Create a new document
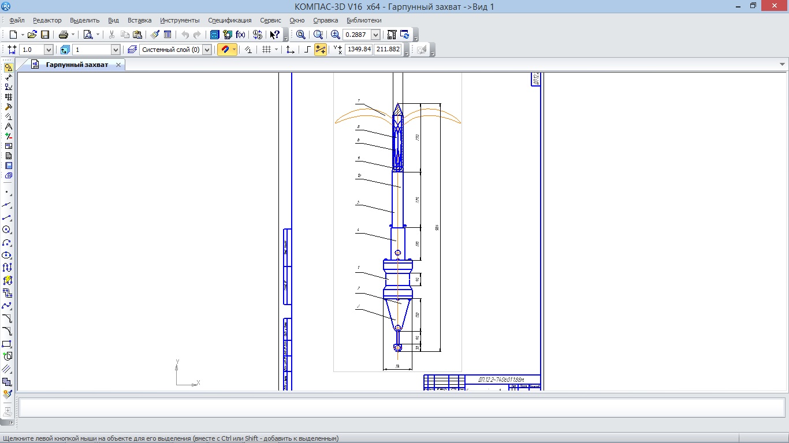This screenshot has width=789, height=443. (x=13, y=35)
